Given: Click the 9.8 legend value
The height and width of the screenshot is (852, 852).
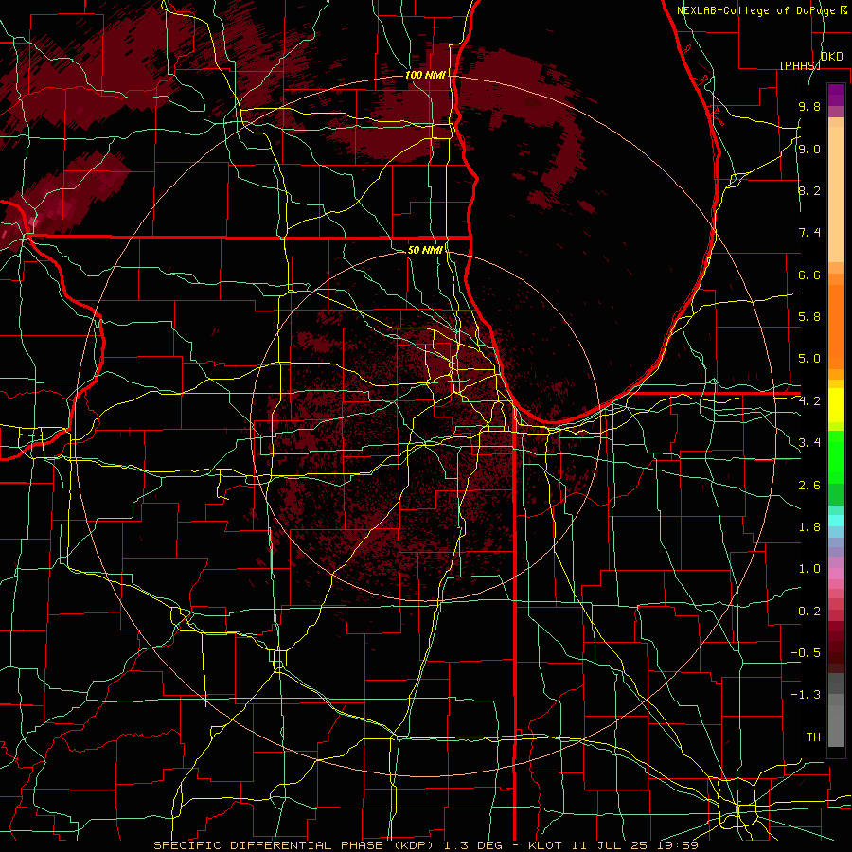Looking at the screenshot, I should point(809,106).
